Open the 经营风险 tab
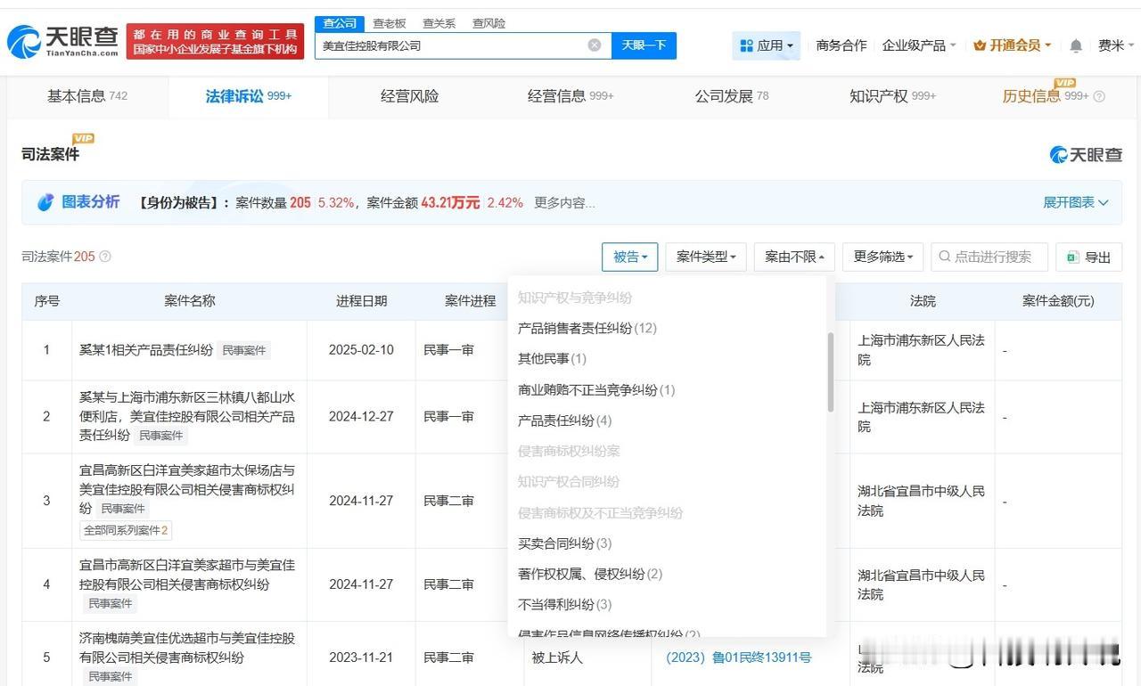Image resolution: width=1141 pixels, height=686 pixels. point(410,96)
